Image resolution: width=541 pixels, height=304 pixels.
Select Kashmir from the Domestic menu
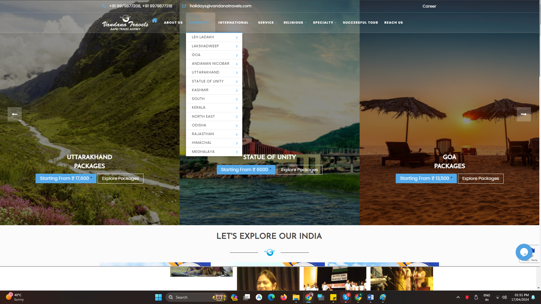200,90
